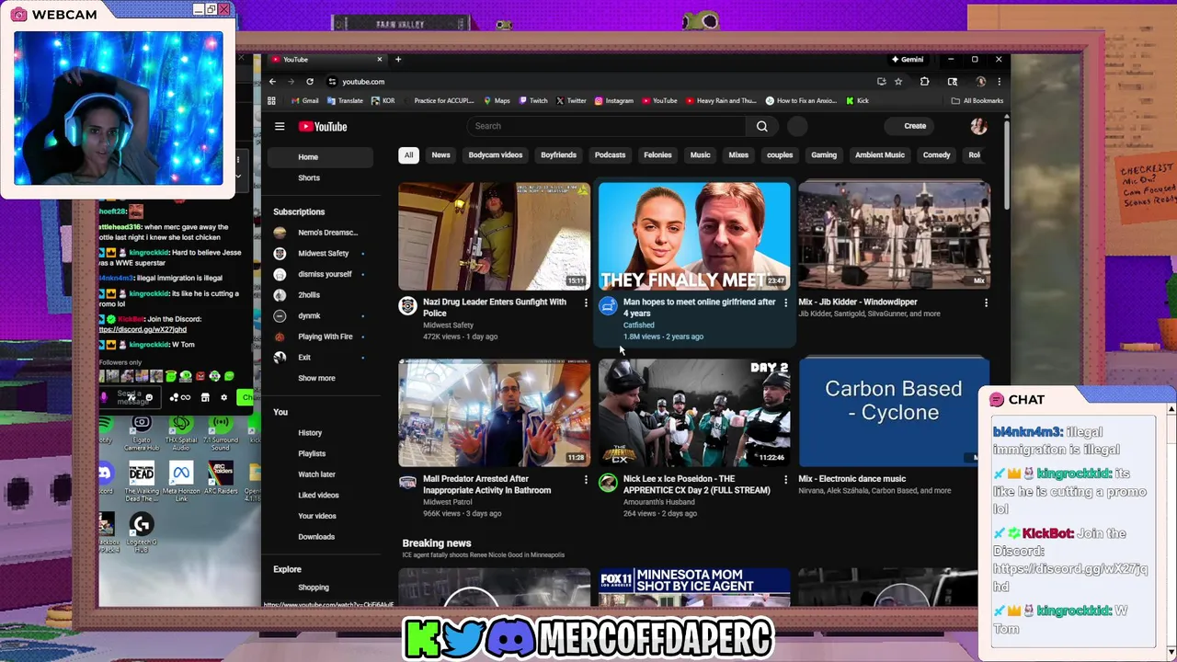The height and width of the screenshot is (662, 1177).
Task: Open the All Bookmarks folder
Action: point(977,101)
